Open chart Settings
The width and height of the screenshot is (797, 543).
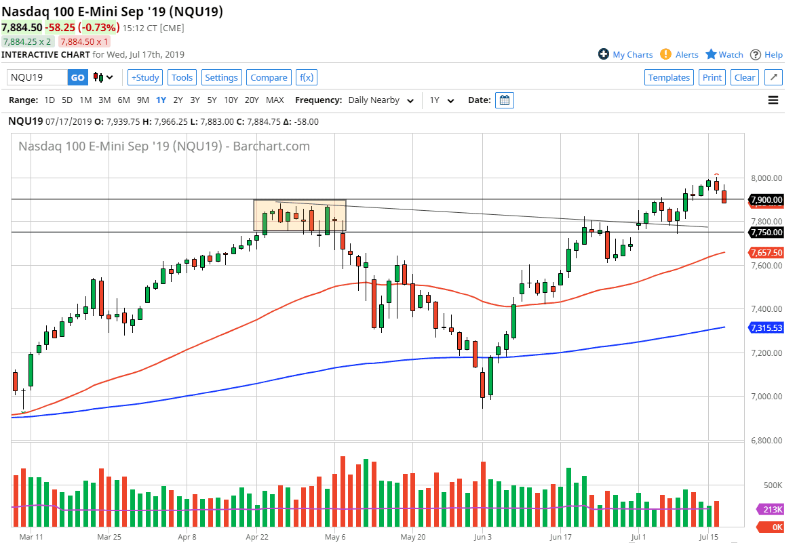point(221,77)
